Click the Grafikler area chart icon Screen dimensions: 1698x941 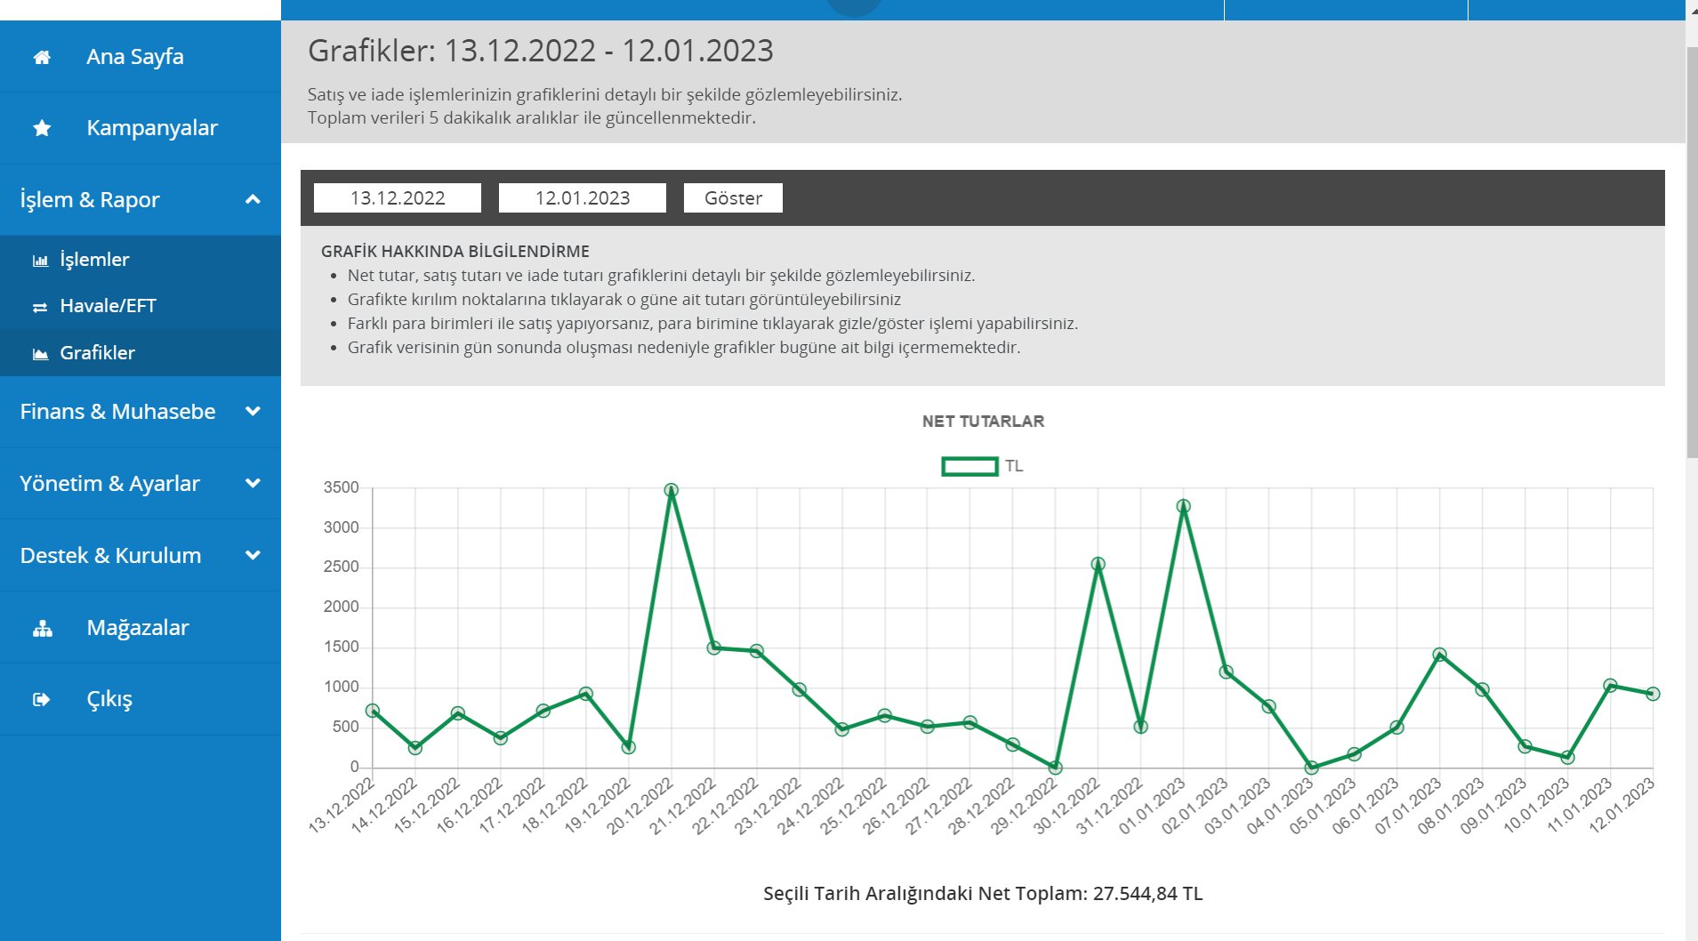coord(40,354)
